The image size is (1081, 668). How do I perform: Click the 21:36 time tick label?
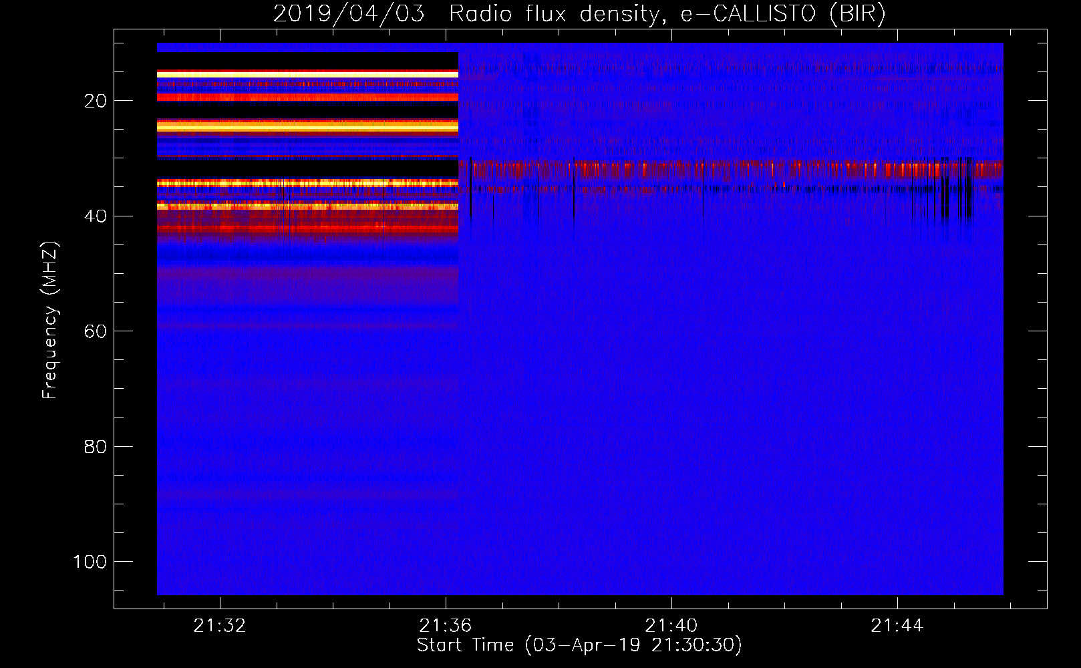446,626
